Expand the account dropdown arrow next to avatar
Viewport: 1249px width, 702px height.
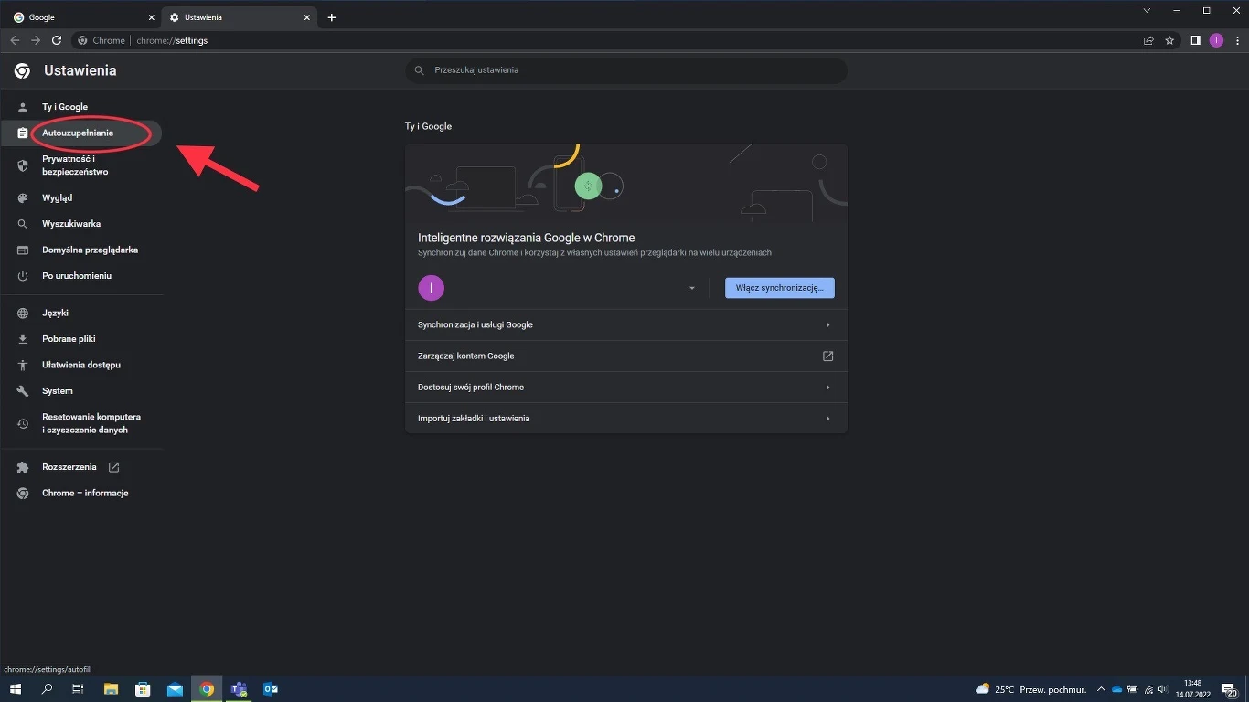tap(692, 288)
